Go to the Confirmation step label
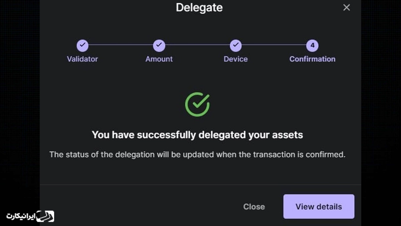The image size is (401, 226). (x=312, y=59)
